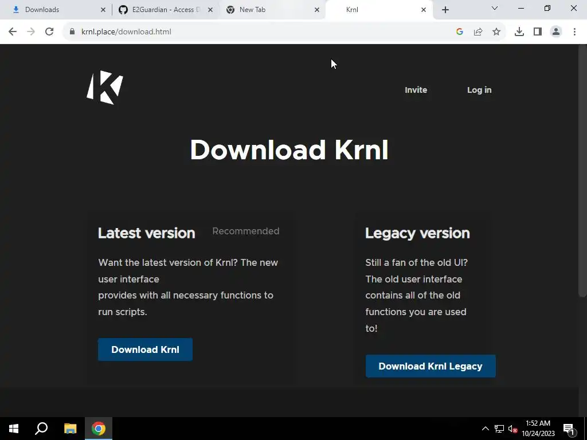The height and width of the screenshot is (440, 587).
Task: Close the Krnl tab
Action: 424,10
